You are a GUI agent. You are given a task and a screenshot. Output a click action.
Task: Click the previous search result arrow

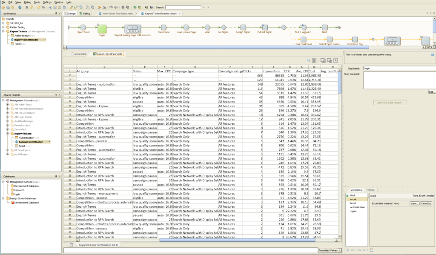204,7
